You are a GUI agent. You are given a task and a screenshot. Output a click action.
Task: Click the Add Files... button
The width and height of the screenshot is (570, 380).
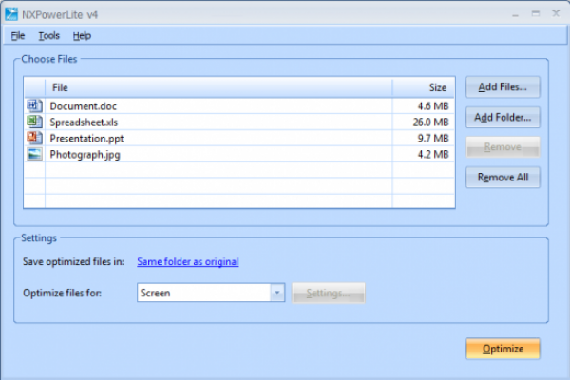point(503,87)
